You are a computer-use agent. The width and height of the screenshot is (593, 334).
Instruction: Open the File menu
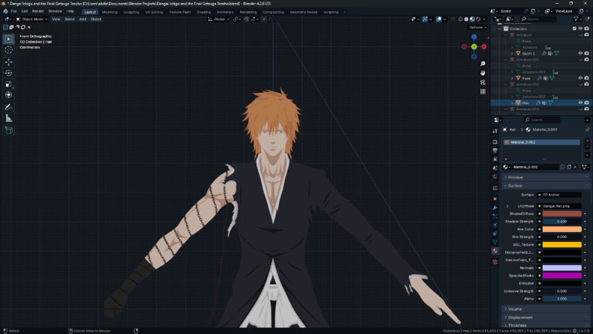tap(14, 11)
